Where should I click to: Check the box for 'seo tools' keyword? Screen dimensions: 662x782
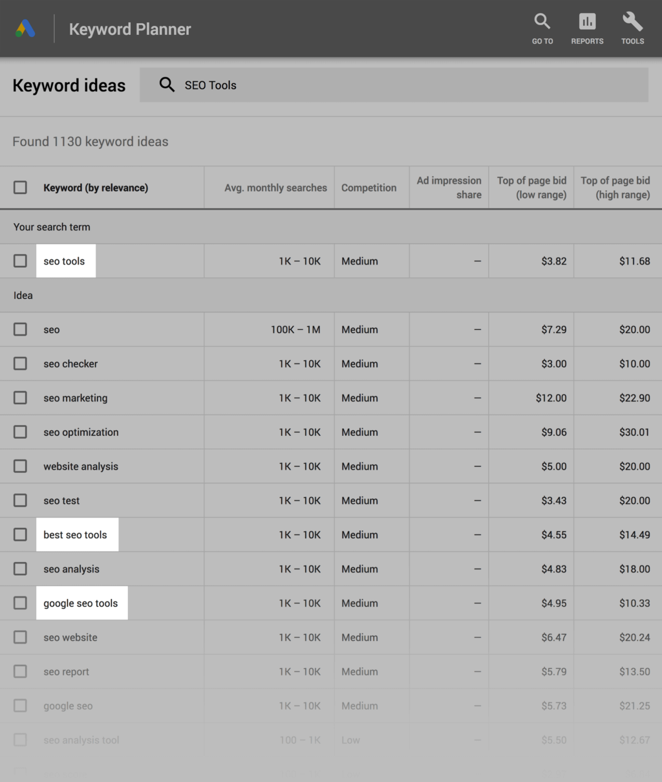coord(21,261)
